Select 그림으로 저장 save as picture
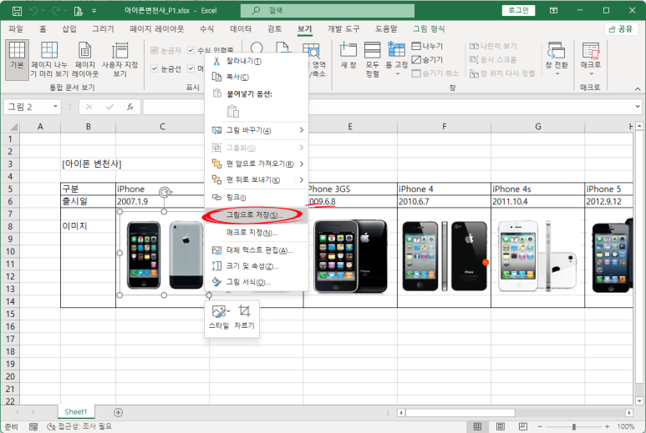646x433 pixels. (x=257, y=215)
